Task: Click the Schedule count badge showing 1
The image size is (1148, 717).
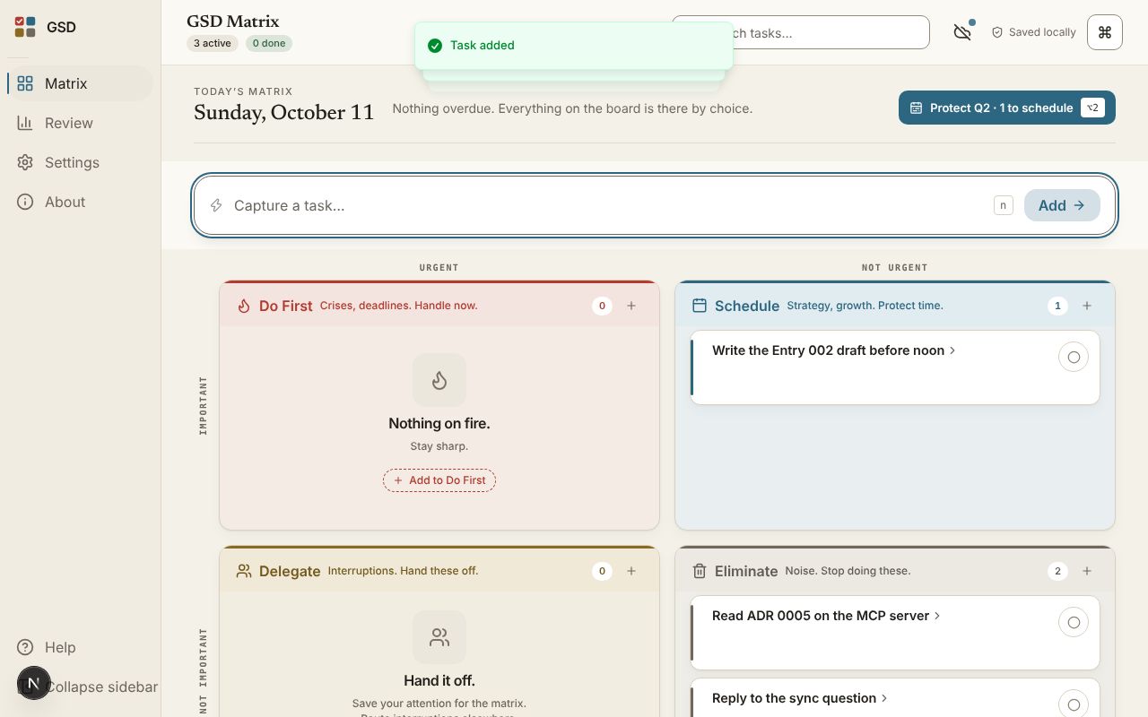Action: coord(1057,306)
